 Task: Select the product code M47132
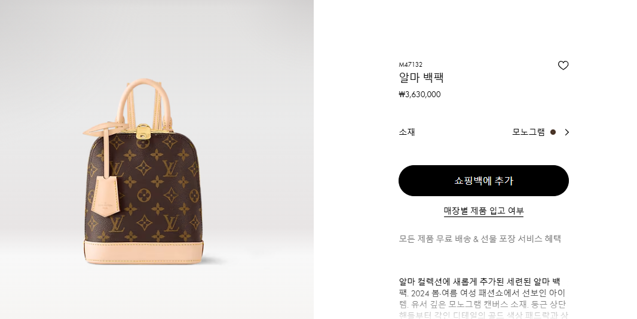(x=411, y=64)
